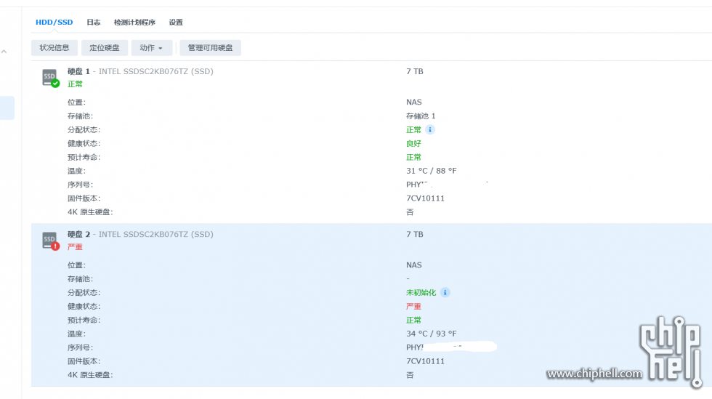Click the 7 TB capacity of 硬盘 1

[415, 71]
